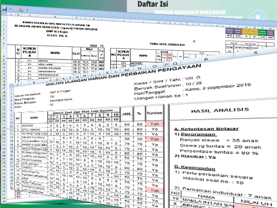Click the class value 'VIII. G' beside Kelas / Smt
This screenshot has width=277, height=208.
(x=193, y=78)
